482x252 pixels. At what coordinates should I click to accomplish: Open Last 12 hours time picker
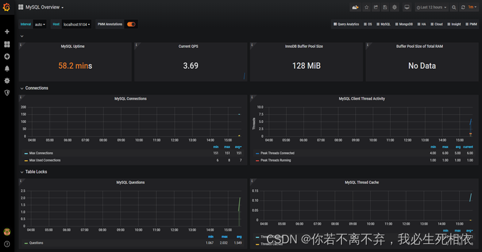pyautogui.click(x=431, y=7)
